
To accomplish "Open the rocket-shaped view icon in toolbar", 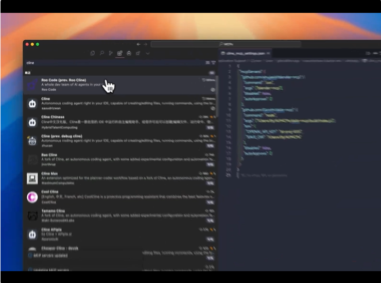I will click(x=138, y=53).
